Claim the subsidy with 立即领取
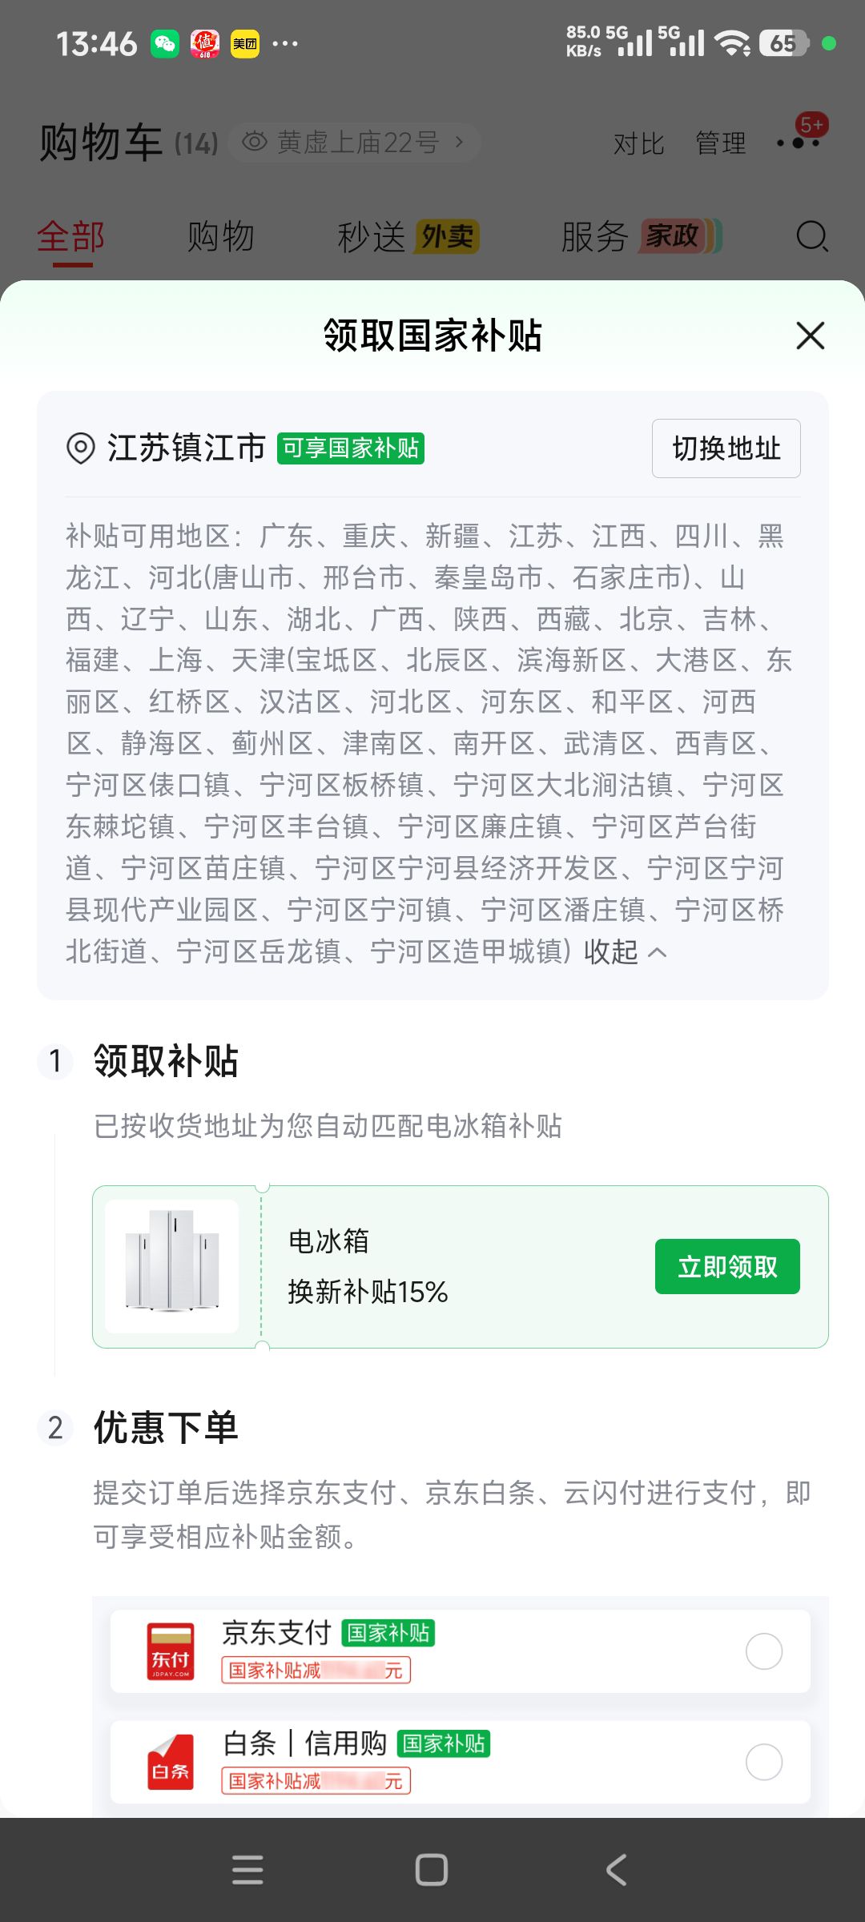Image resolution: width=865 pixels, height=1922 pixels. (x=727, y=1267)
